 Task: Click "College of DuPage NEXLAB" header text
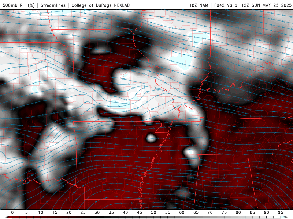[x=100, y=5]
